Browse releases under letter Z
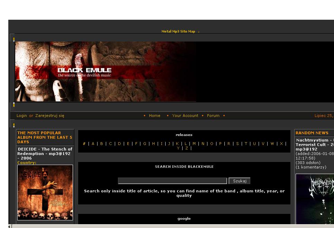Viewport: 334px width, 228px height. pyautogui.click(x=187, y=148)
